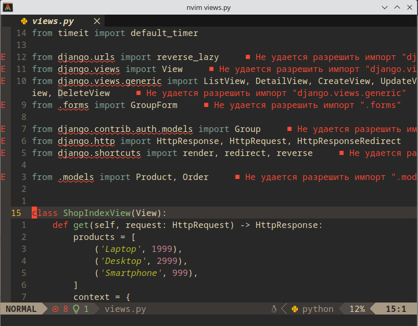Click red diagnostic square after import Group
418x326 pixels.
(289, 129)
